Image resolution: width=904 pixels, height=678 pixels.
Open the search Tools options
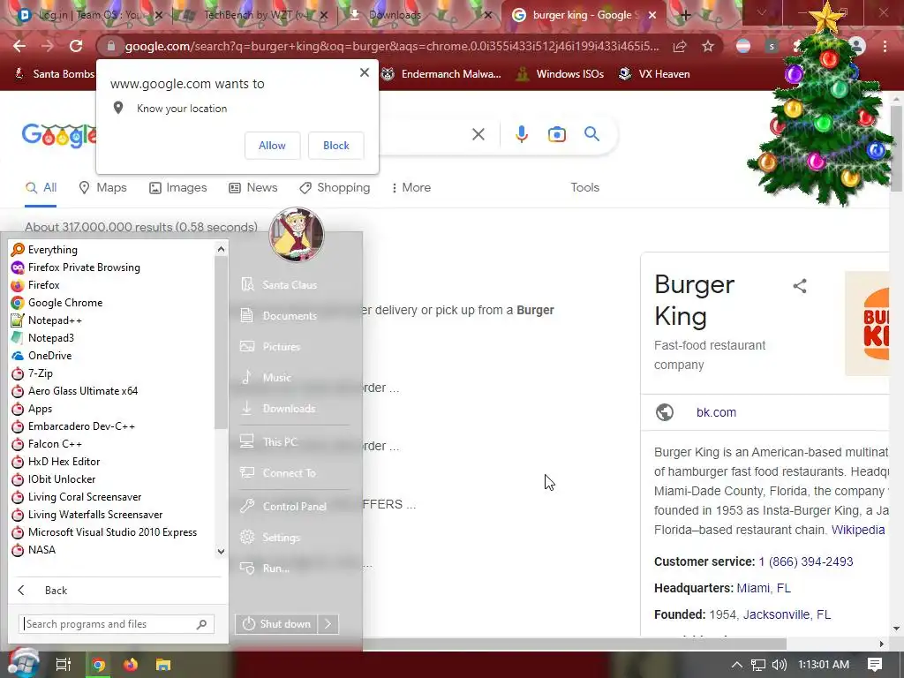(x=584, y=187)
